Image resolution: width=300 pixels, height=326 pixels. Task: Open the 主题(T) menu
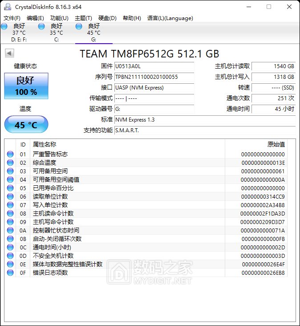click(x=83, y=18)
